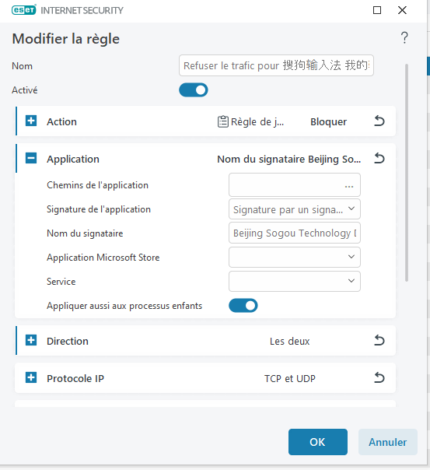Toggle the Activé switch off
Viewport: 430px width, 470px height.
tap(194, 90)
